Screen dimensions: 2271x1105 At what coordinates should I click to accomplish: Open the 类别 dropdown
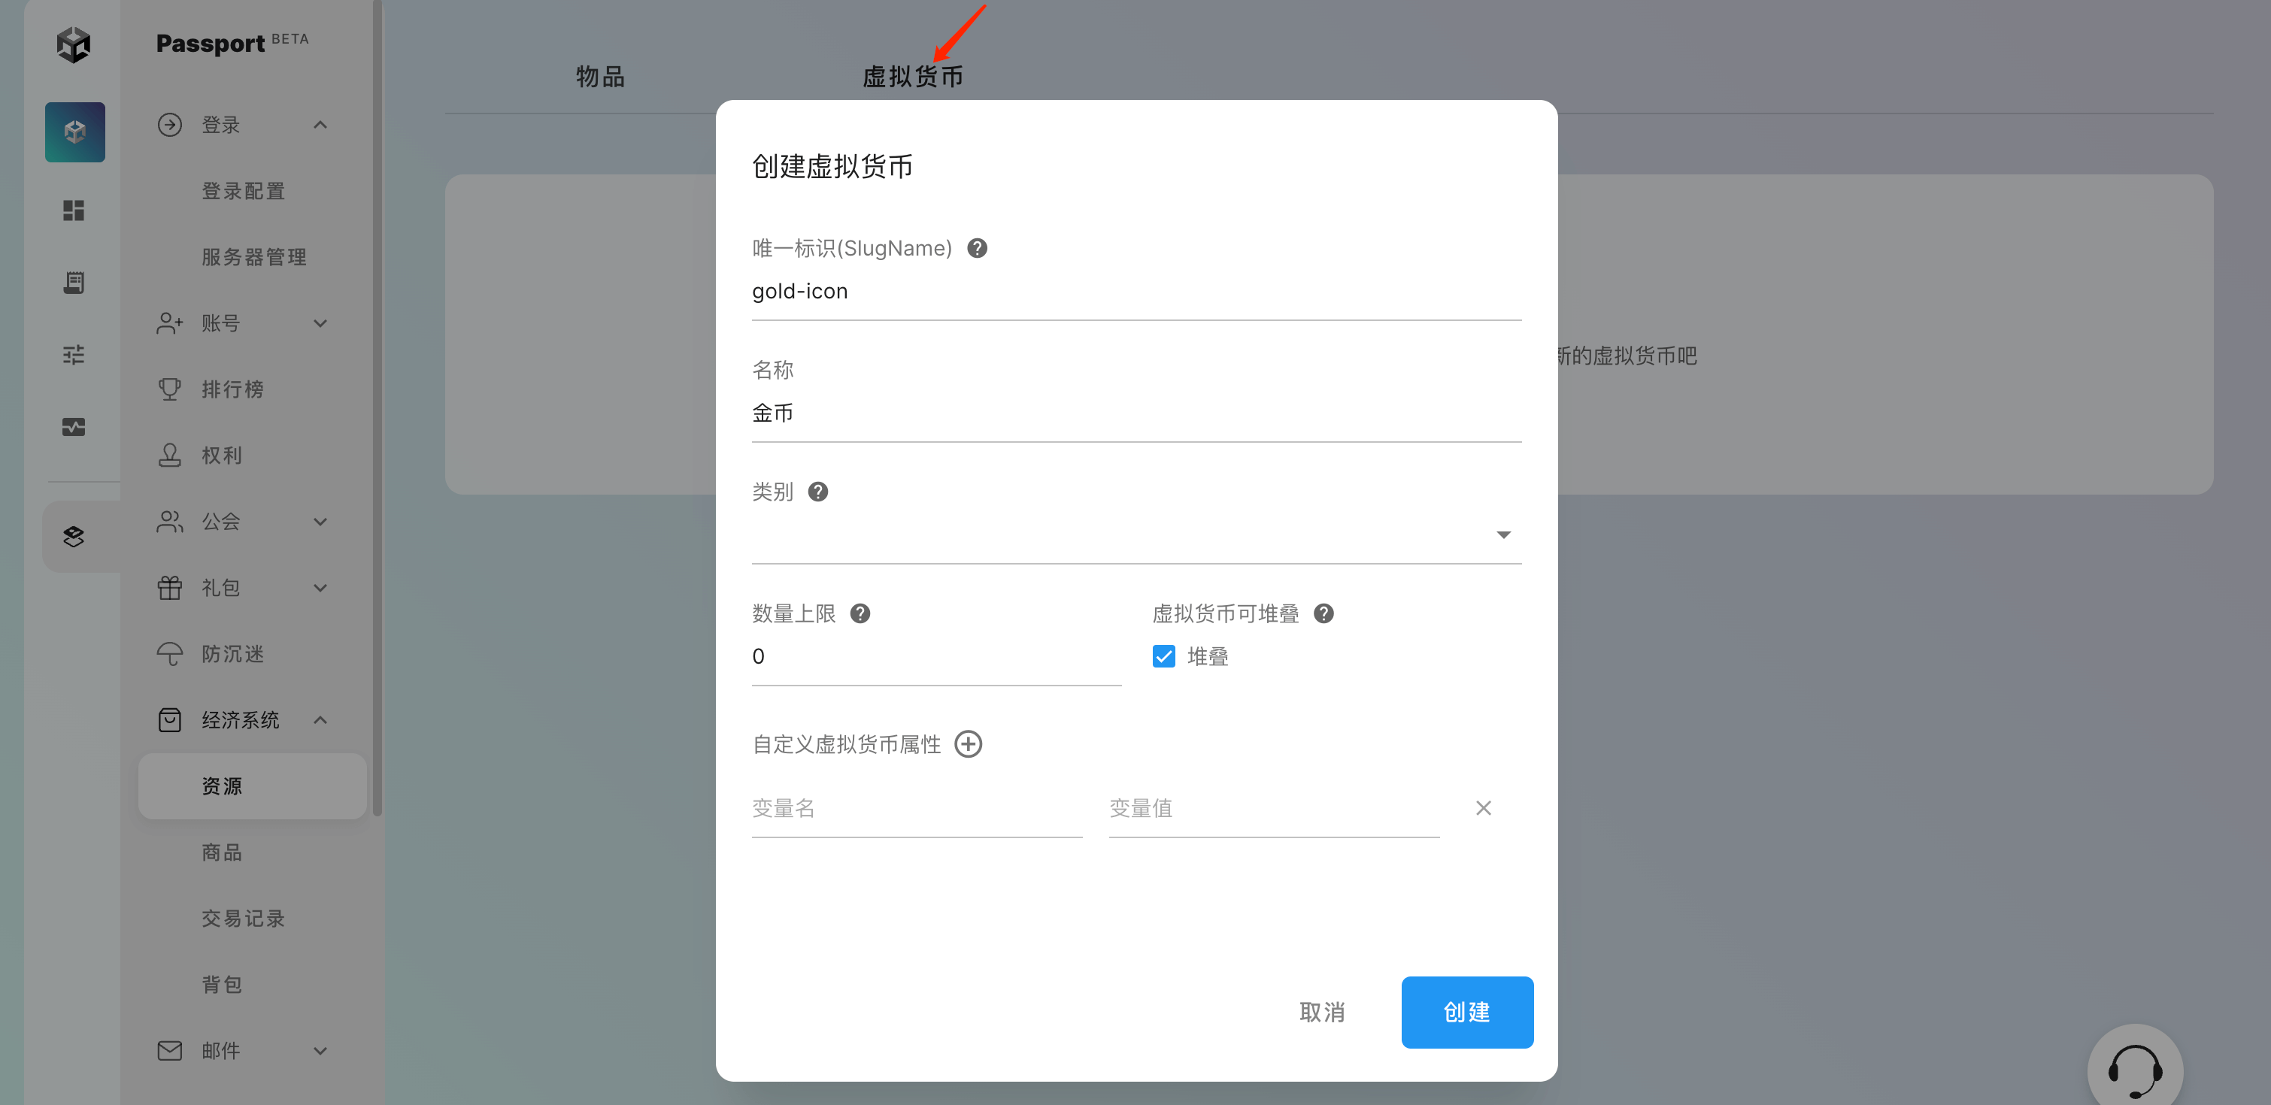[x=1135, y=535]
